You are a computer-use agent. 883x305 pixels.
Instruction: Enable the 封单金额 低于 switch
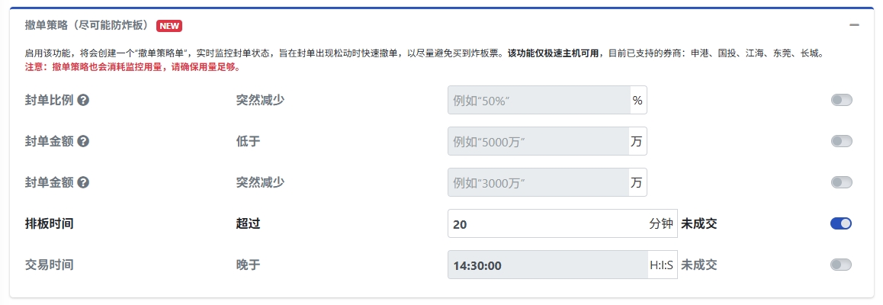(841, 141)
